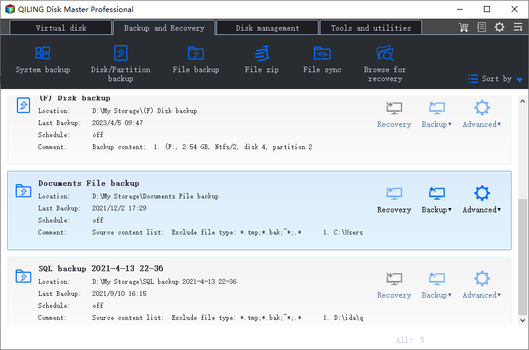Close the QILING Disk Master window
This screenshot has width=529, height=350.
coord(515,9)
